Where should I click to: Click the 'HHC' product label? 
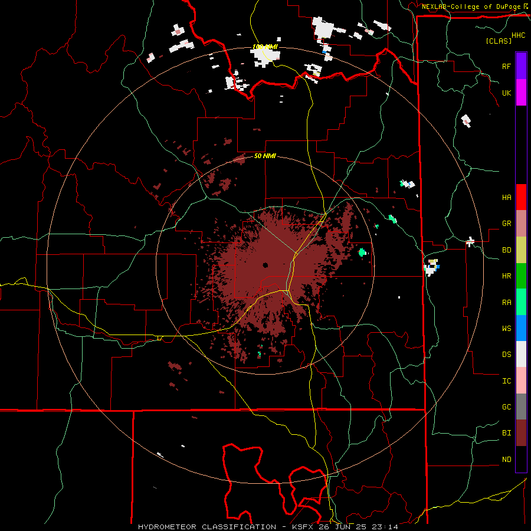click(x=518, y=35)
